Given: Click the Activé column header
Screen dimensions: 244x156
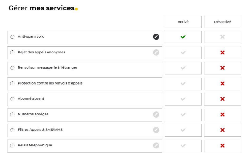Looking at the screenshot, I should click(183, 22).
